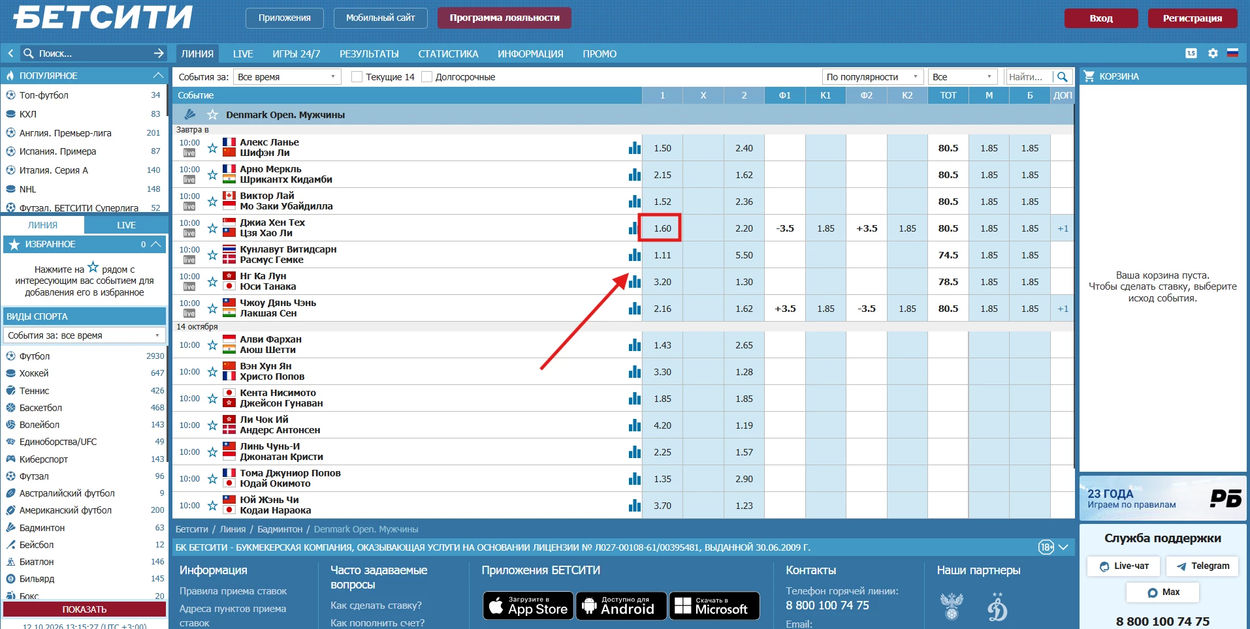Open the Microsoft app download badge

tap(714, 606)
